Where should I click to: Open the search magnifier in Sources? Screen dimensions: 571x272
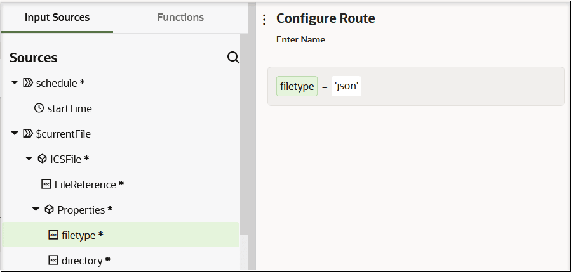pos(233,58)
